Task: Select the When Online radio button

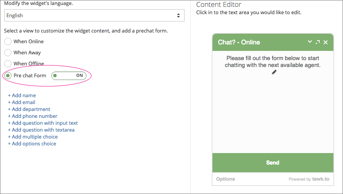Action: [x=8, y=41]
